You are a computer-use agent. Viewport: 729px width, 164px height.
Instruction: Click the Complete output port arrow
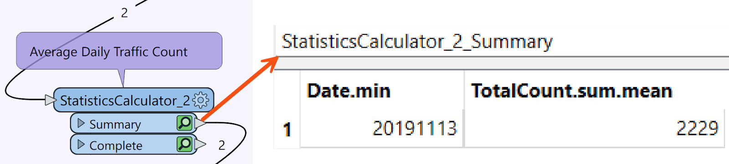(200, 144)
